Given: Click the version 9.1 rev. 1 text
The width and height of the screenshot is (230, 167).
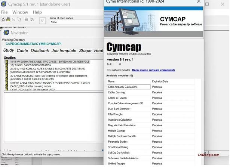Looking at the screenshot, I should [120, 59].
